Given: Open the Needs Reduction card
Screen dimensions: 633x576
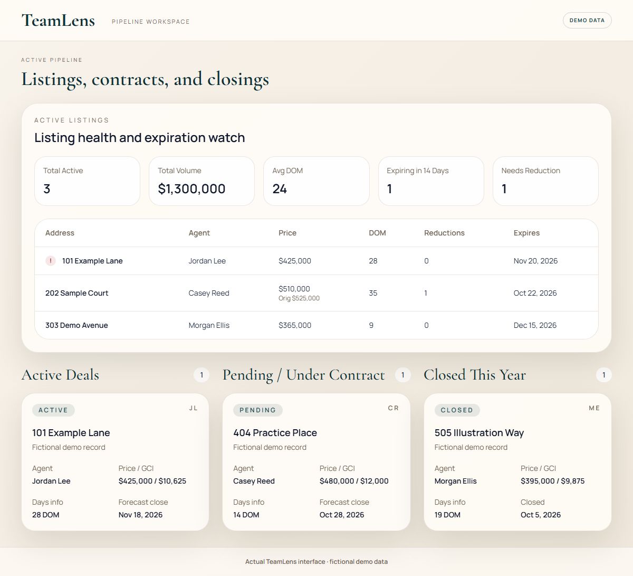Looking at the screenshot, I should (x=545, y=181).
